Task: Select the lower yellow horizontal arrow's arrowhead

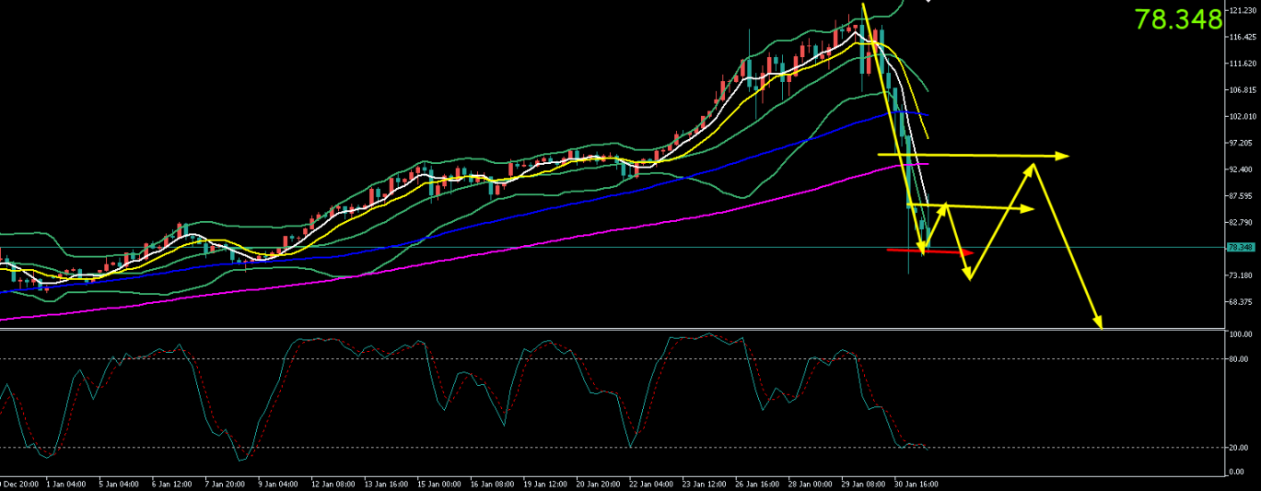Action: pos(1029,210)
